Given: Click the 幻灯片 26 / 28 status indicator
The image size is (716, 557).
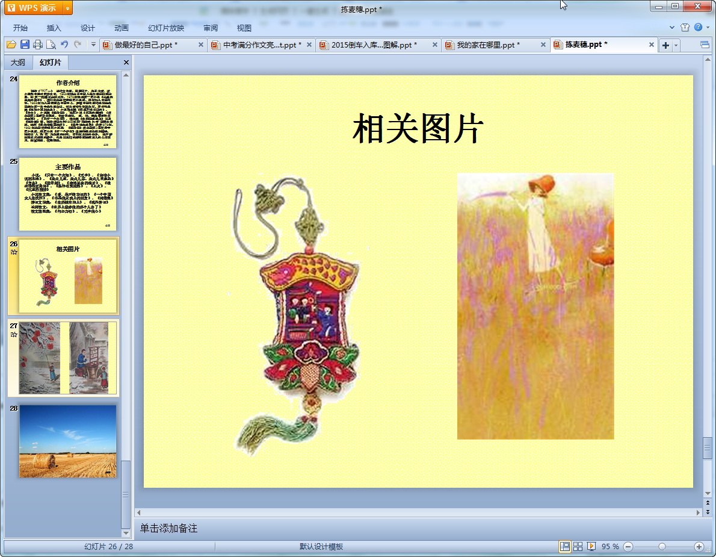Looking at the screenshot, I should pyautogui.click(x=109, y=547).
